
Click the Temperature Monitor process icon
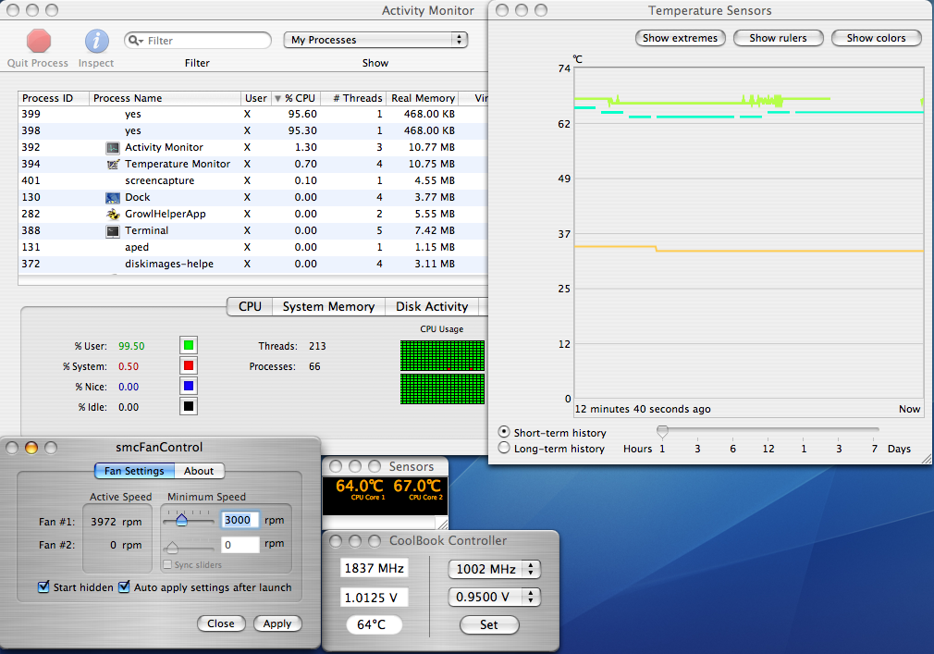point(113,165)
